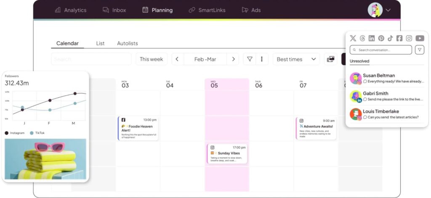Click the Pinterest network icon

click(x=381, y=38)
